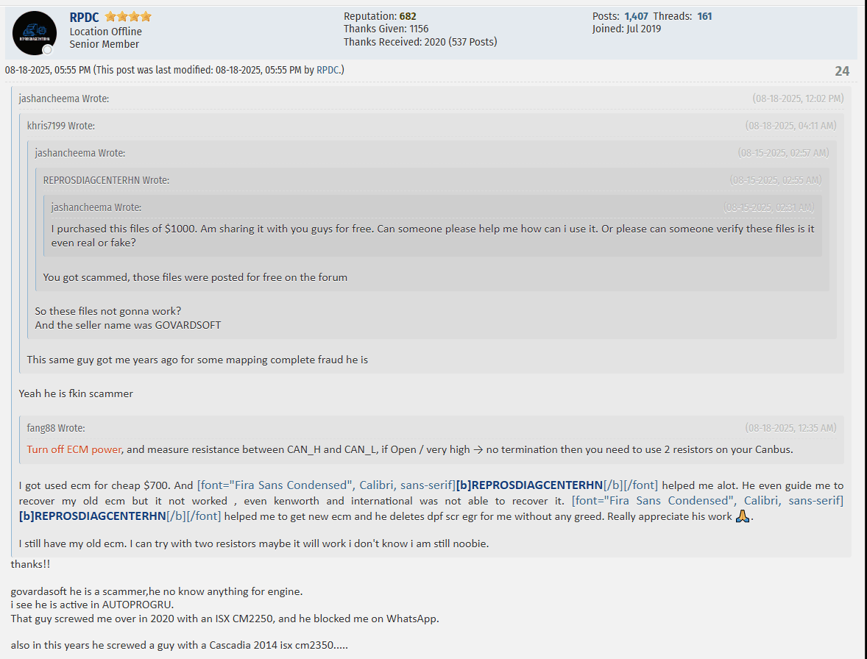Click RPDC link in last modified note
Image resolution: width=867 pixels, height=659 pixels.
pyautogui.click(x=328, y=70)
